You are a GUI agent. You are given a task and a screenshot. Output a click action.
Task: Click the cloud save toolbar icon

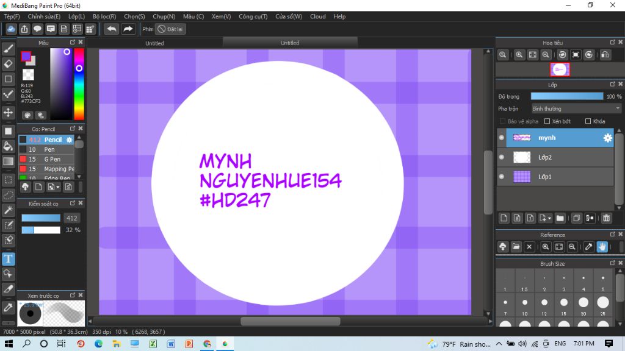pos(11,29)
